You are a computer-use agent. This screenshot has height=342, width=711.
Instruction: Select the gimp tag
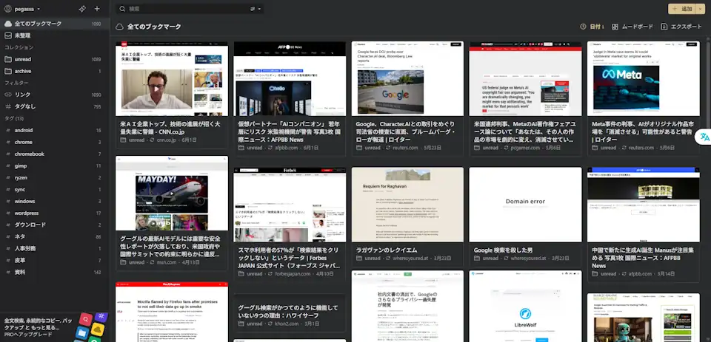[54, 165]
